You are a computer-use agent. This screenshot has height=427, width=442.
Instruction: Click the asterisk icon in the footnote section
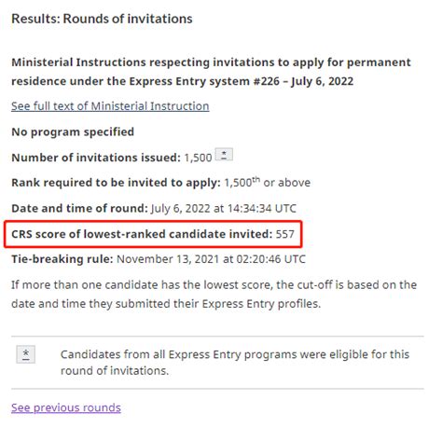click(26, 354)
